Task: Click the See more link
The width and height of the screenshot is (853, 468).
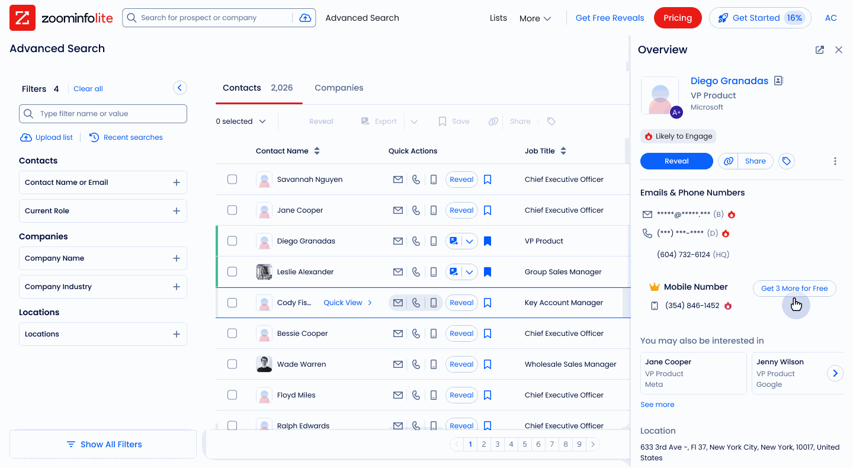Action: point(657,405)
